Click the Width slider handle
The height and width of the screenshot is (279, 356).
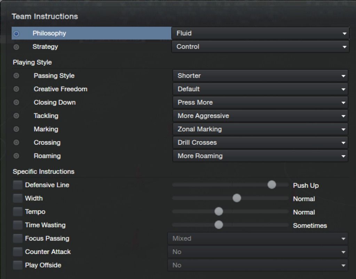pyautogui.click(x=237, y=198)
